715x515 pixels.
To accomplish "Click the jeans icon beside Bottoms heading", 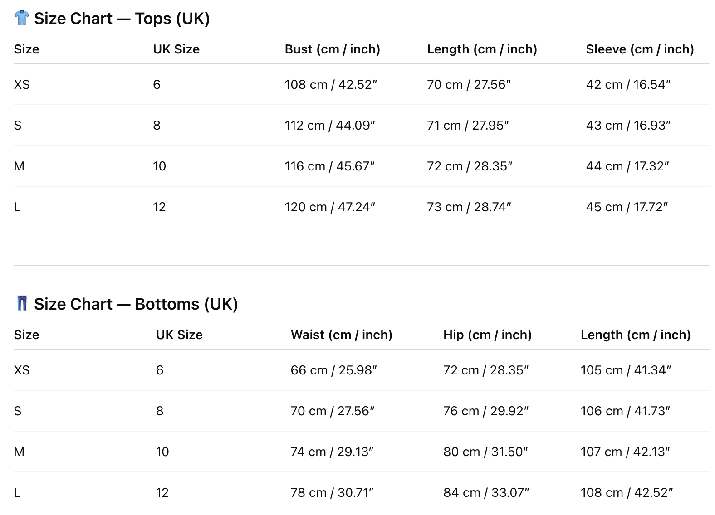I will click(x=22, y=304).
